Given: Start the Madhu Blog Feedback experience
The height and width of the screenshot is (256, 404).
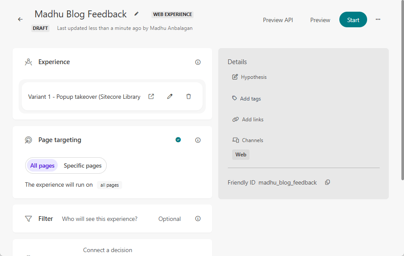Looking at the screenshot, I should click(353, 19).
